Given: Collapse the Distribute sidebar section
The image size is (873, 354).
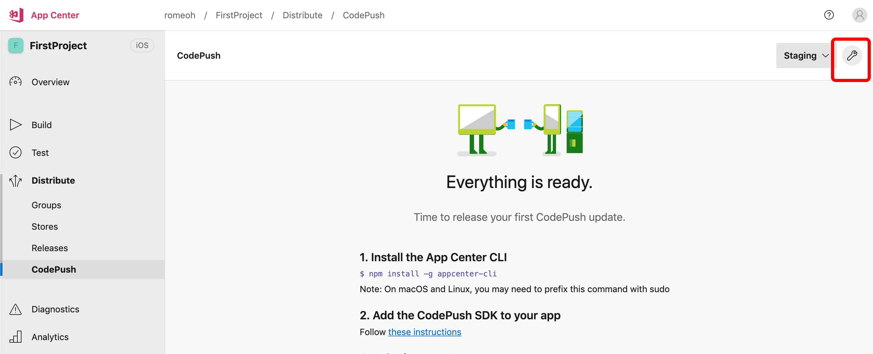Looking at the screenshot, I should tap(53, 181).
